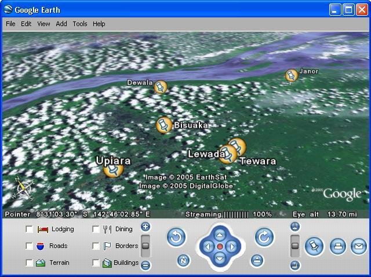Screen dimensions: 371x277
Task: Select the Janor placemark
Action: click(291, 76)
